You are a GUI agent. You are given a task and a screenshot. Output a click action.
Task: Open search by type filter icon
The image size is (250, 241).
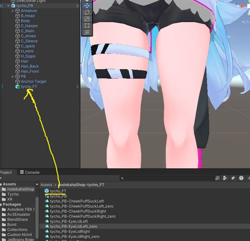click(225, 178)
